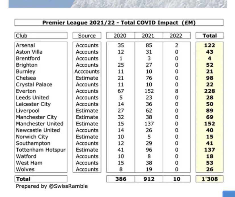Click the 2021 column header
The height and width of the screenshot is (197, 235).
(148, 36)
